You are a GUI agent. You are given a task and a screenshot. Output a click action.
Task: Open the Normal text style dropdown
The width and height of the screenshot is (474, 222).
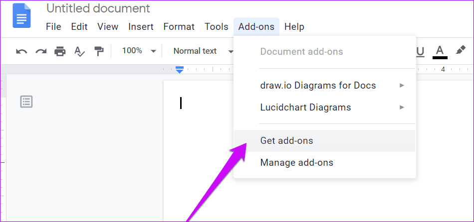202,51
